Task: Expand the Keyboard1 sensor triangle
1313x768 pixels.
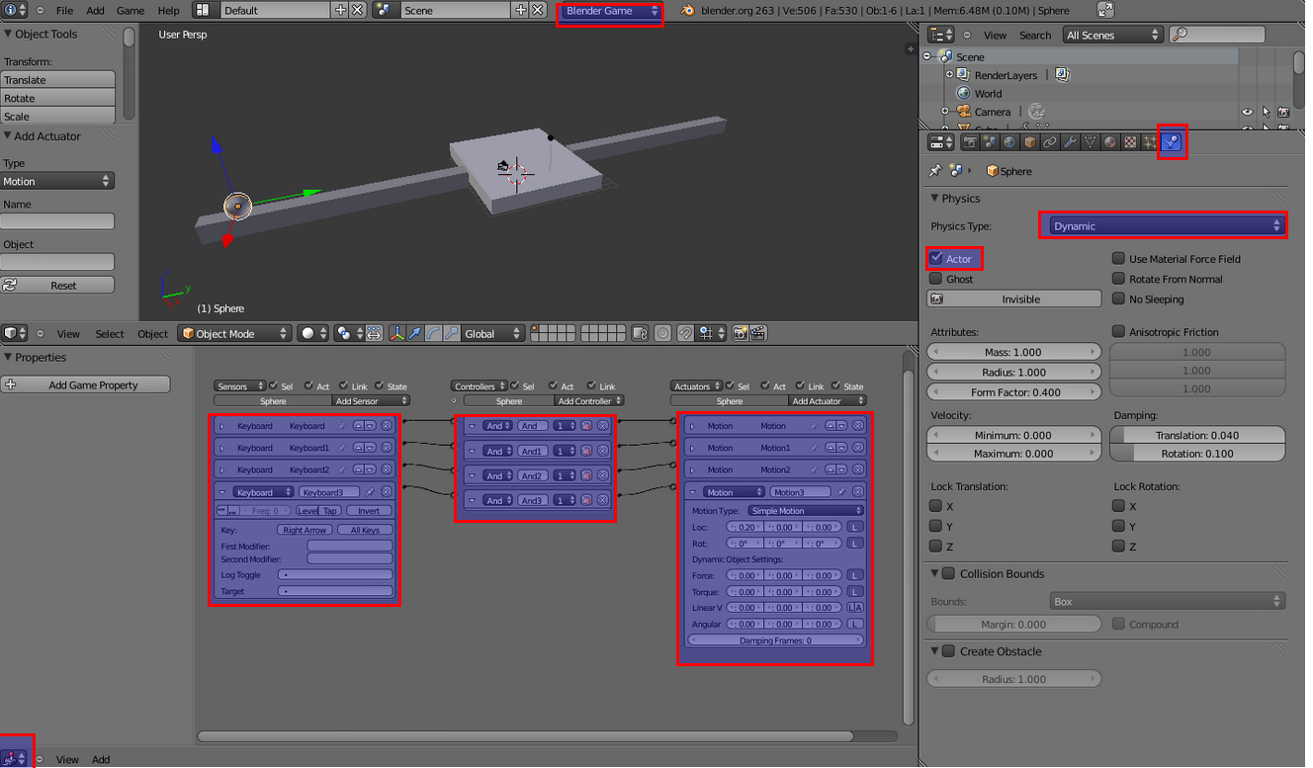Action: pos(222,448)
